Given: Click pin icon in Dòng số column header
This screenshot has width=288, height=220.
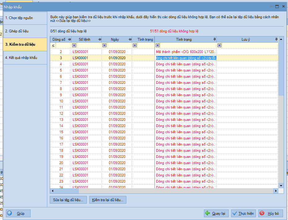Looking at the screenshot, I should point(69,39).
